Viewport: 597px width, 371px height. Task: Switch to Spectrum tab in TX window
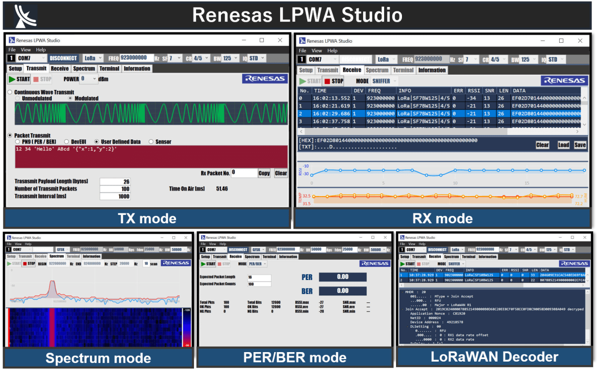pos(84,69)
